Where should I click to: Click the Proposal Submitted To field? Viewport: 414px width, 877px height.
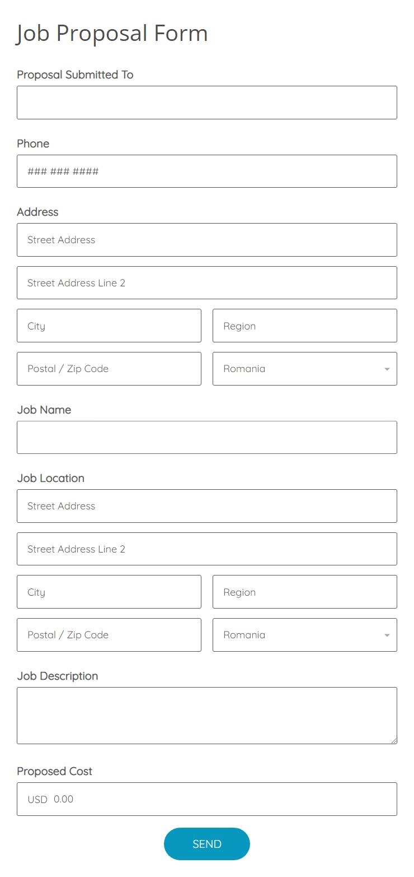(x=207, y=102)
